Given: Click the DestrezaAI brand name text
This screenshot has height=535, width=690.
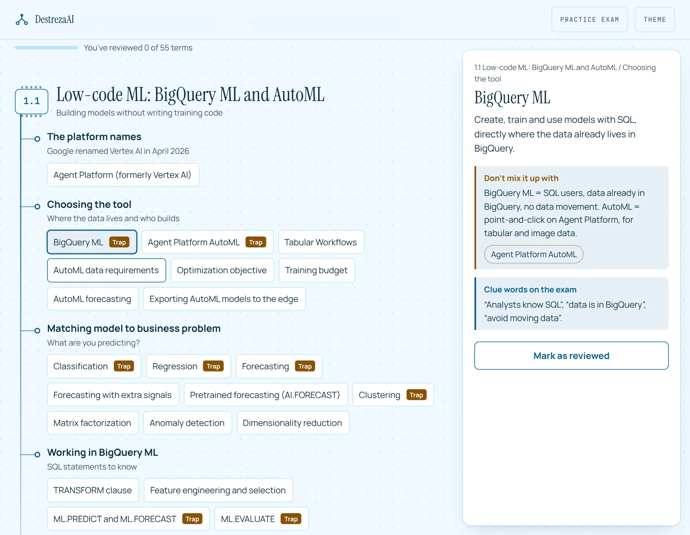Looking at the screenshot, I should pyautogui.click(x=54, y=20).
